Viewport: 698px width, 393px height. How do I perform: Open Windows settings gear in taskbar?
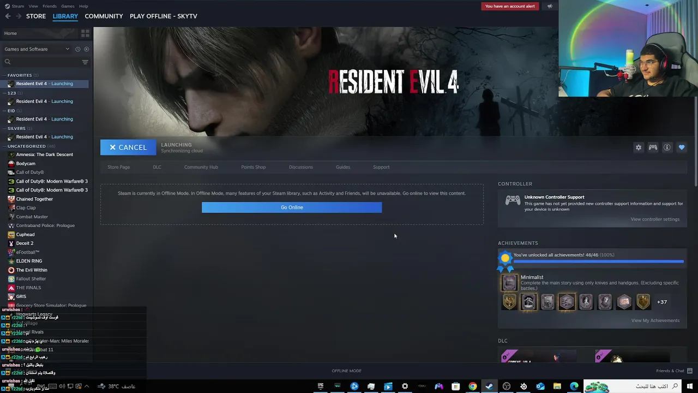(405, 386)
